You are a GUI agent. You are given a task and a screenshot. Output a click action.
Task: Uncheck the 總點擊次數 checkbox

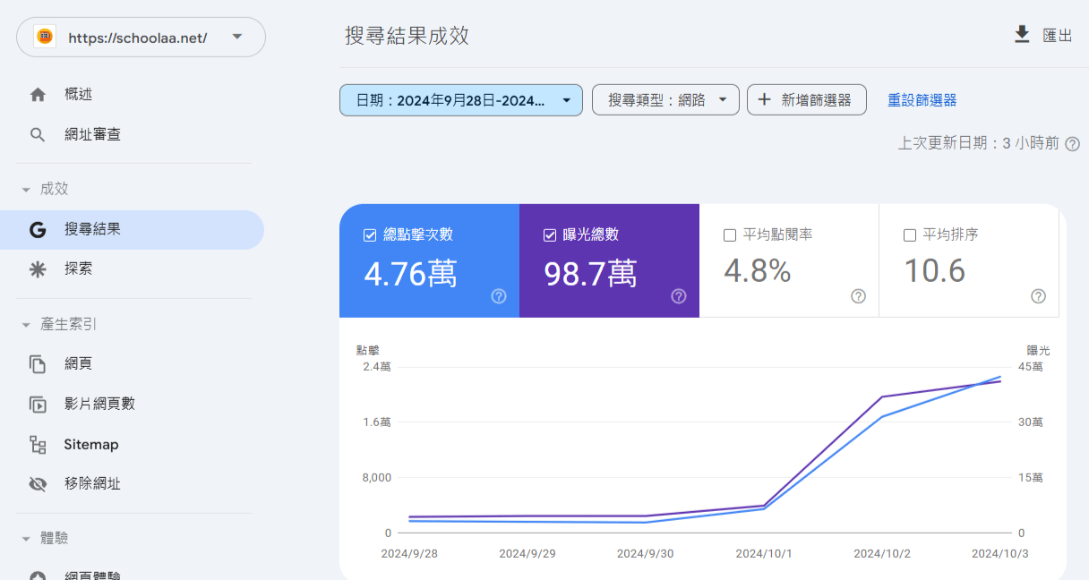(x=370, y=235)
